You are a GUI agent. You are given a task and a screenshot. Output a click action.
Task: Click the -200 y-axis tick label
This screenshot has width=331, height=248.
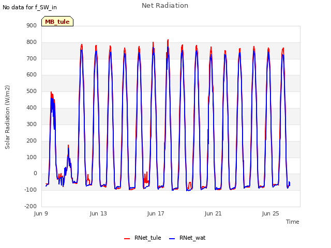tap(31, 206)
